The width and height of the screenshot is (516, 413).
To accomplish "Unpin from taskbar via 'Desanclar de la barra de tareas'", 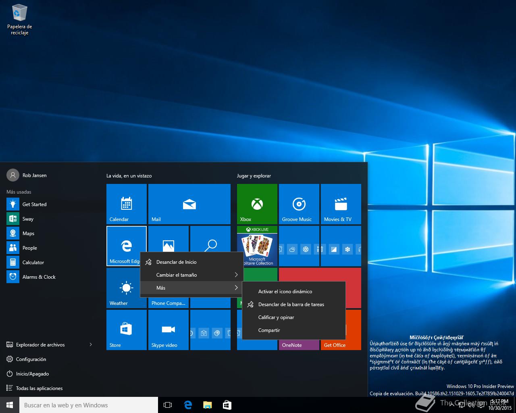I will [291, 305].
